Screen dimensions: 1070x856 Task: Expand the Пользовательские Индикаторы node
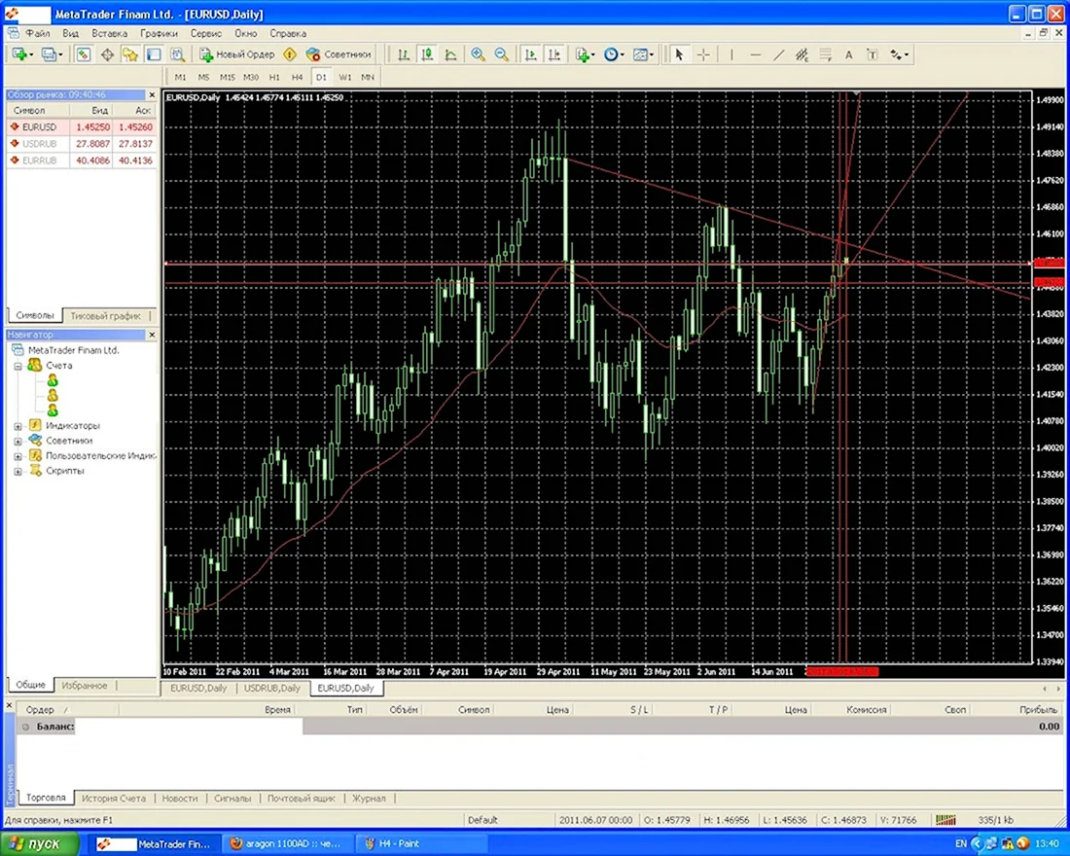[x=18, y=456]
